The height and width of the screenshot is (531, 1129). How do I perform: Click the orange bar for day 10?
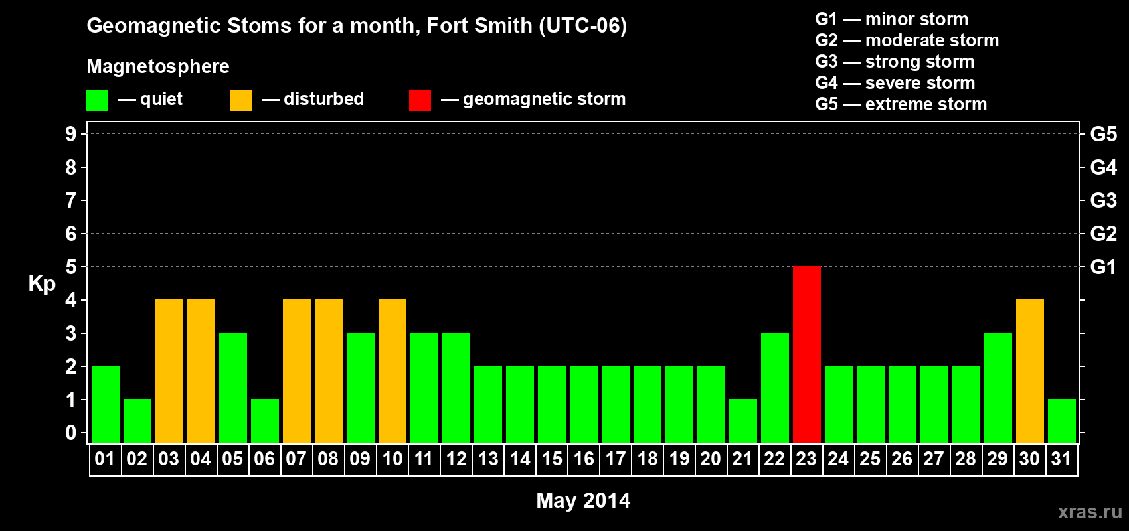coord(392,371)
